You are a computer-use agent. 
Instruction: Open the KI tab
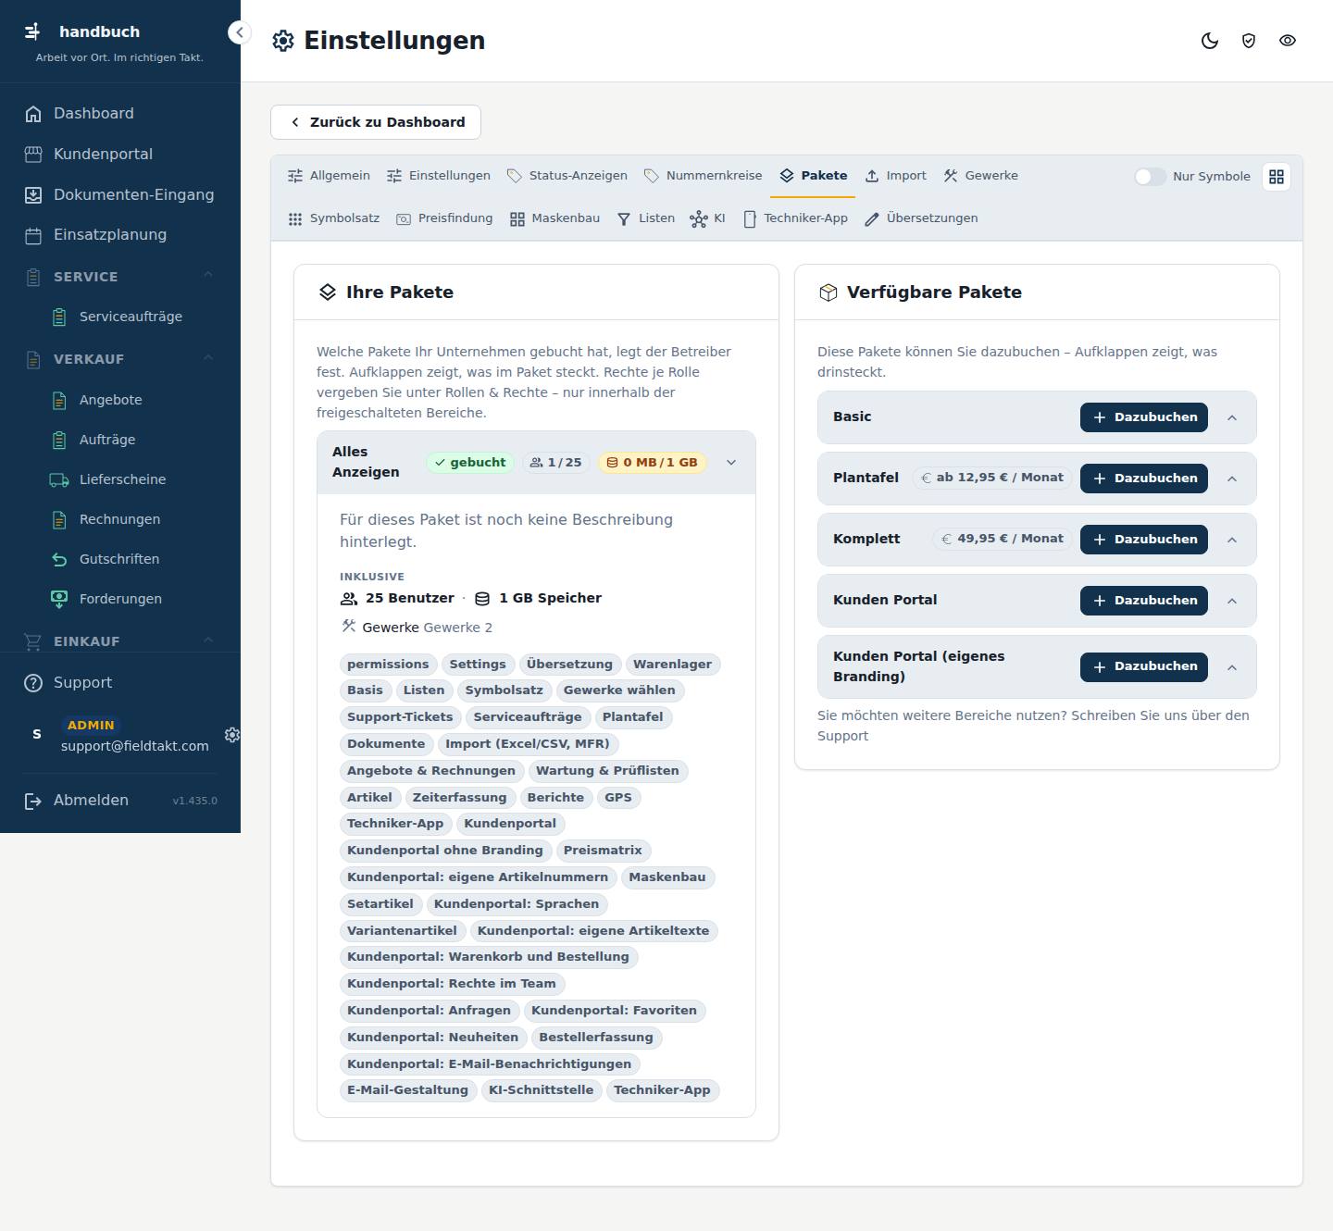pyautogui.click(x=707, y=218)
